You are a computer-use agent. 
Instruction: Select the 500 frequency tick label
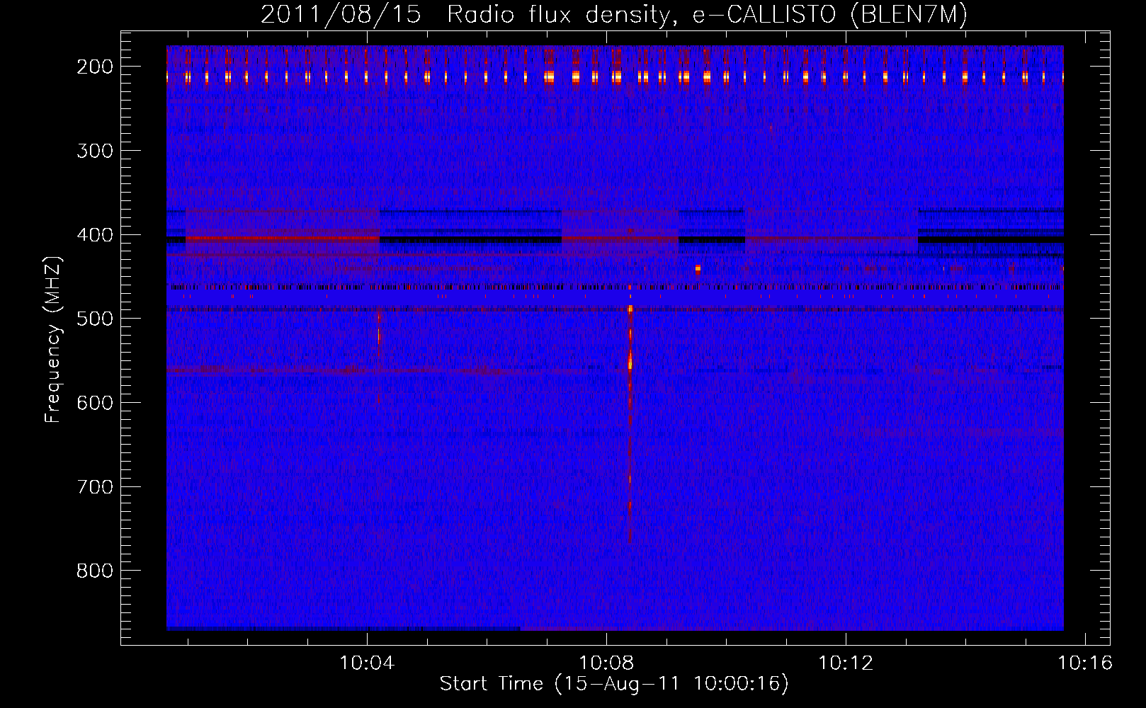(x=95, y=319)
